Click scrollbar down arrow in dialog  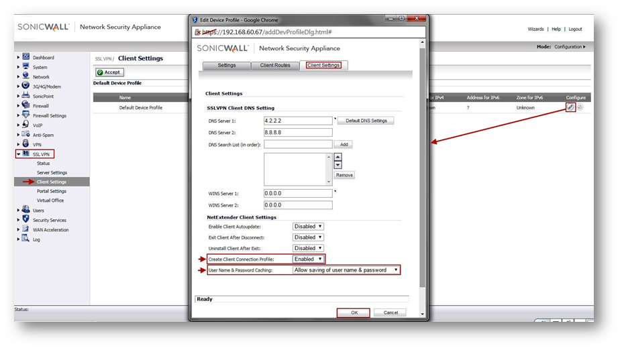pyautogui.click(x=422, y=314)
